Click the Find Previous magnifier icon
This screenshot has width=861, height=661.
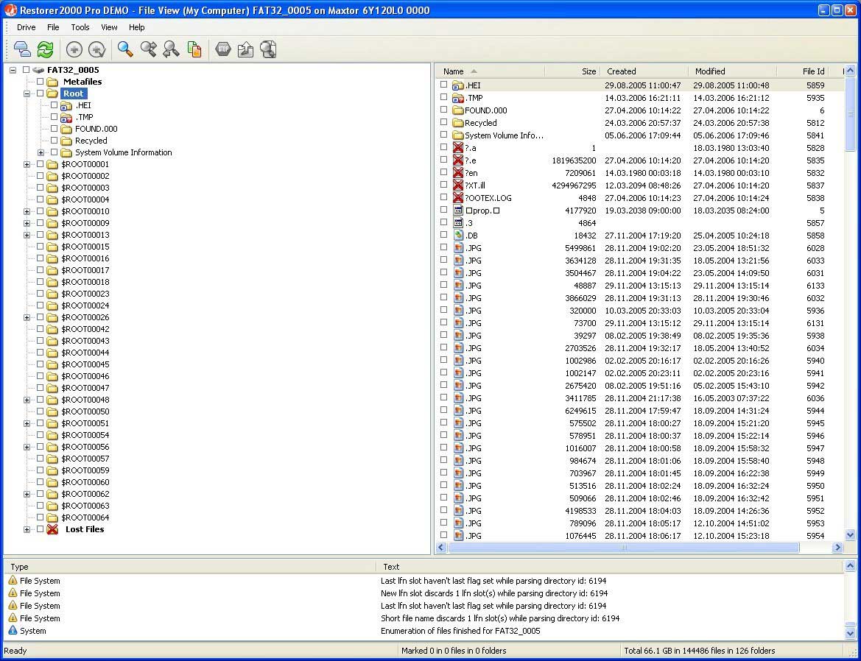(172, 49)
